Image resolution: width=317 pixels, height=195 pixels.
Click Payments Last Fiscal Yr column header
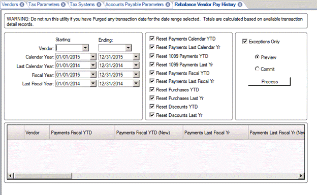point(215,133)
